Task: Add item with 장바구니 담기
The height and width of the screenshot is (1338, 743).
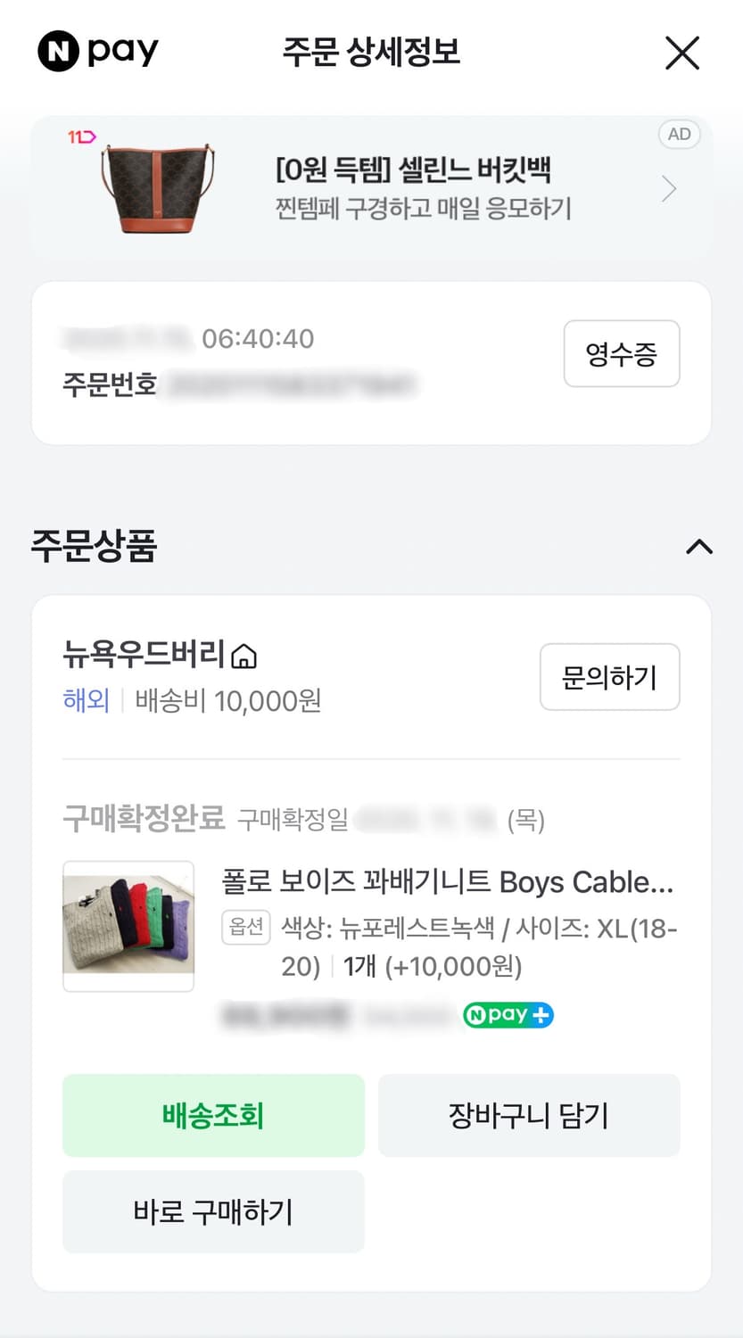Action: tap(529, 1116)
